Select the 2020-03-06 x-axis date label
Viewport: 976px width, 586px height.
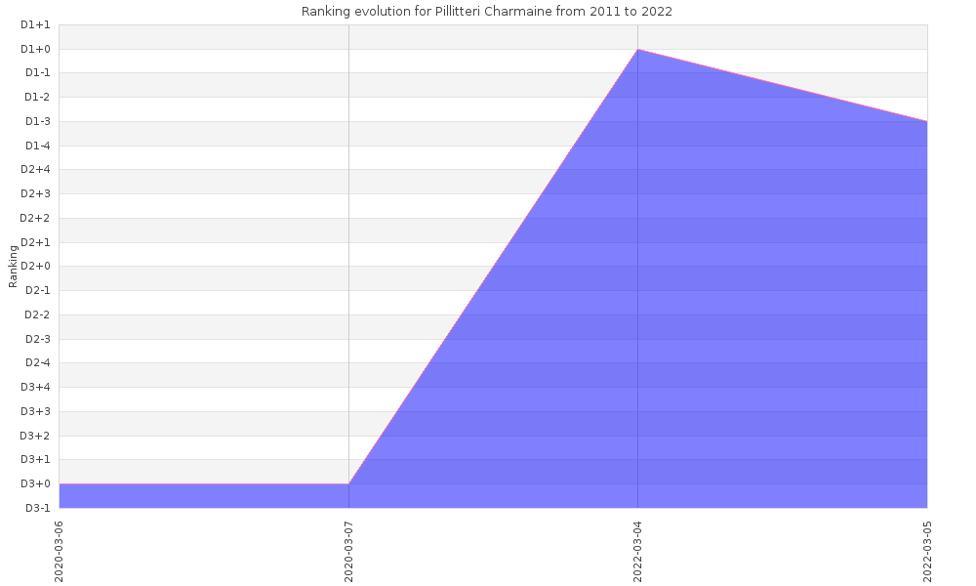click(x=60, y=550)
